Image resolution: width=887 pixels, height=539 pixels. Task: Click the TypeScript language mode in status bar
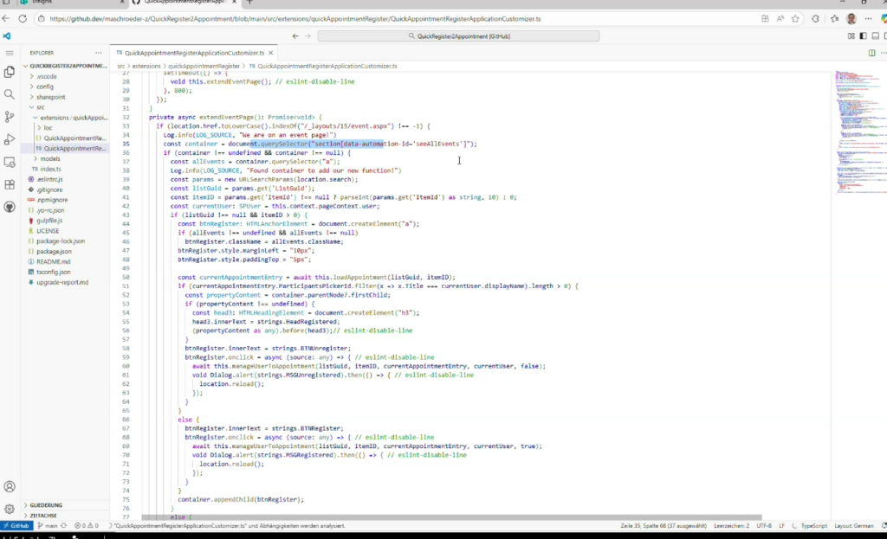(x=813, y=525)
